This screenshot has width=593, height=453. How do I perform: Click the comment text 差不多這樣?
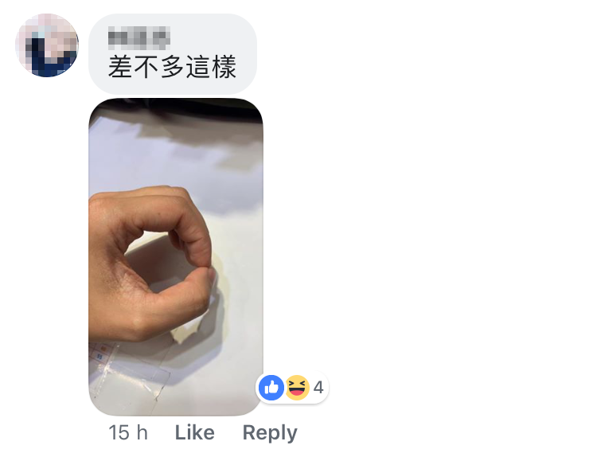pos(173,67)
